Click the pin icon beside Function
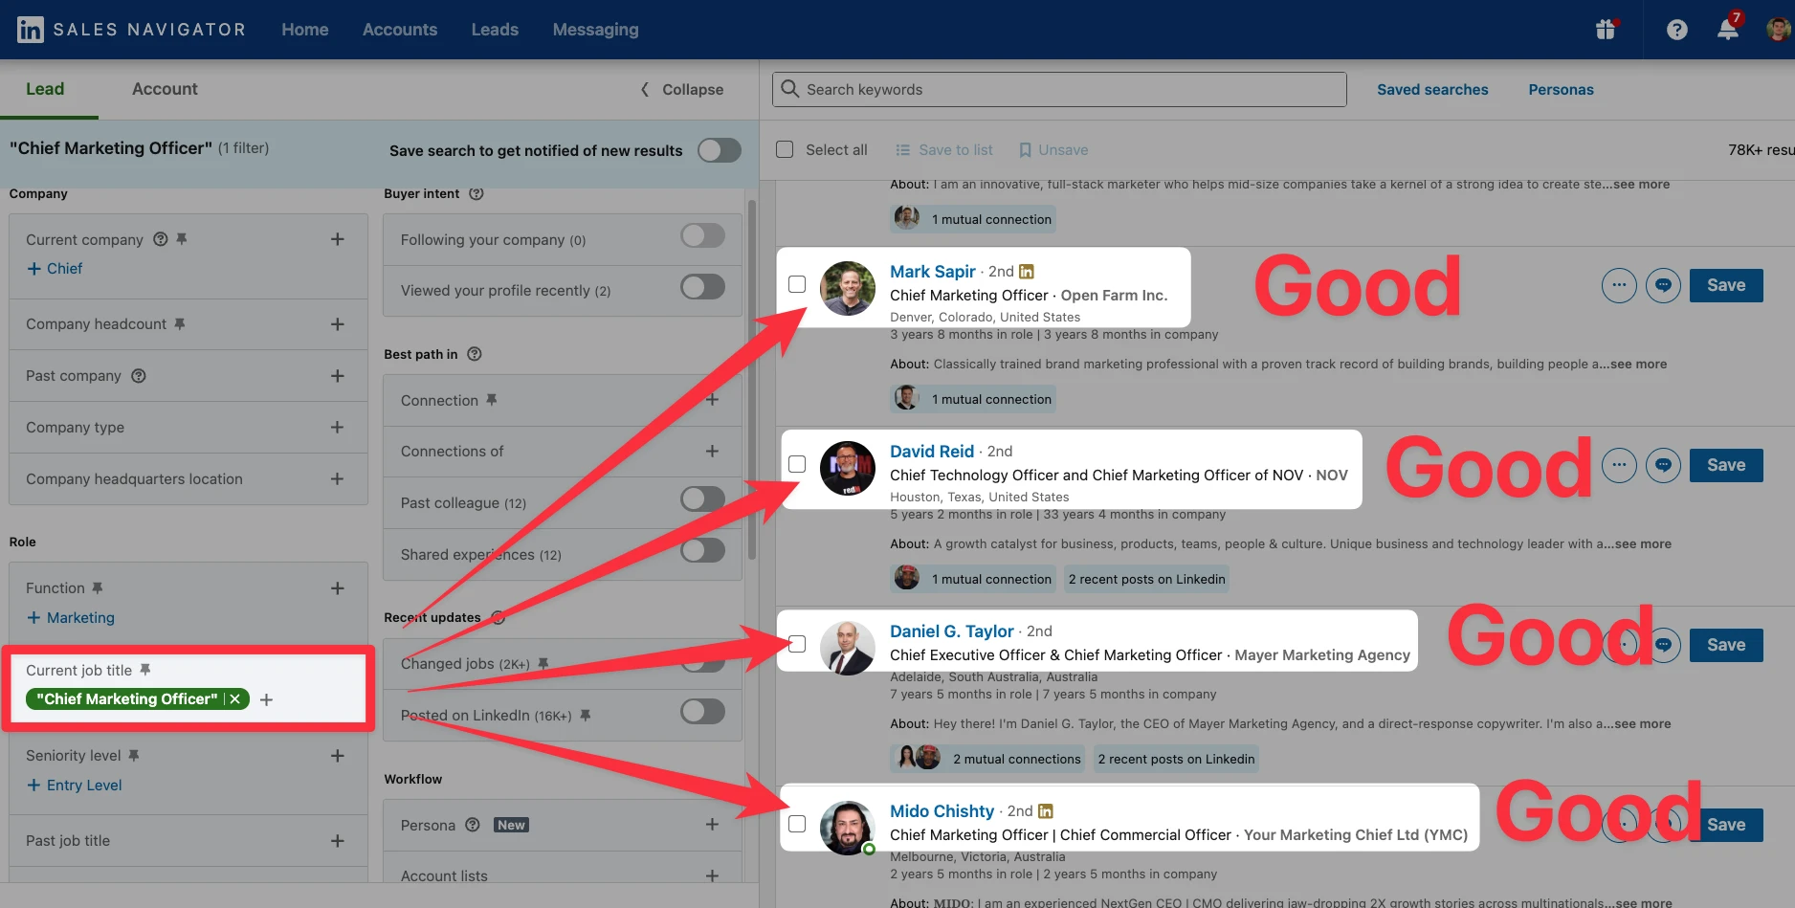The width and height of the screenshot is (1795, 908). (x=98, y=588)
